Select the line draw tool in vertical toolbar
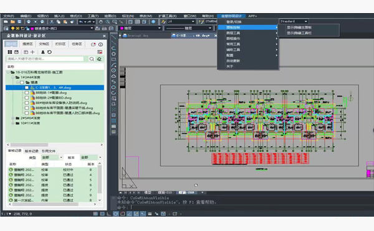This screenshot has width=374, height=231. (113, 37)
